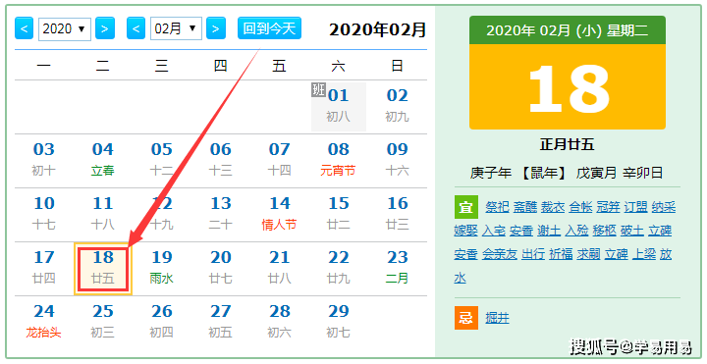Select date 14 情人节
Viewport: 707px width, 364px height.
pyautogui.click(x=280, y=214)
